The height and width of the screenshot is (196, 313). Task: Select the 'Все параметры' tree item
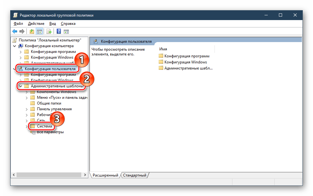50,132
